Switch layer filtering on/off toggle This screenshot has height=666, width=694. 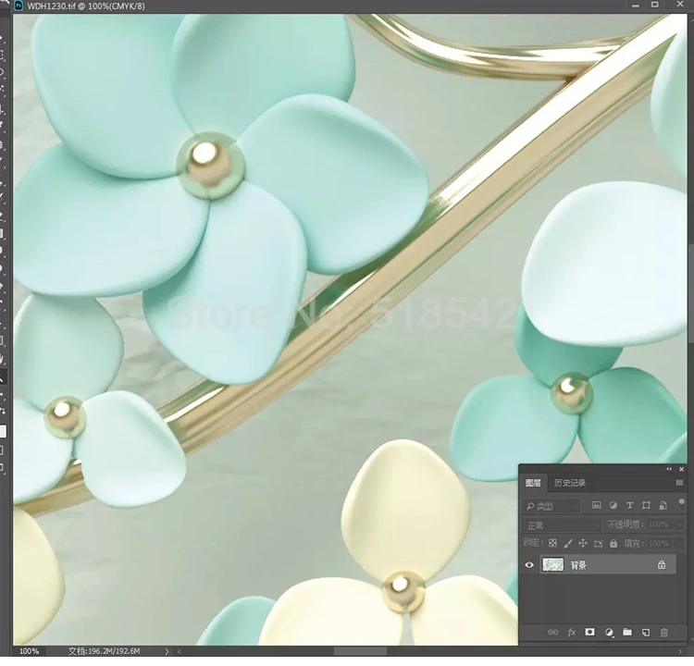pyautogui.click(x=682, y=502)
